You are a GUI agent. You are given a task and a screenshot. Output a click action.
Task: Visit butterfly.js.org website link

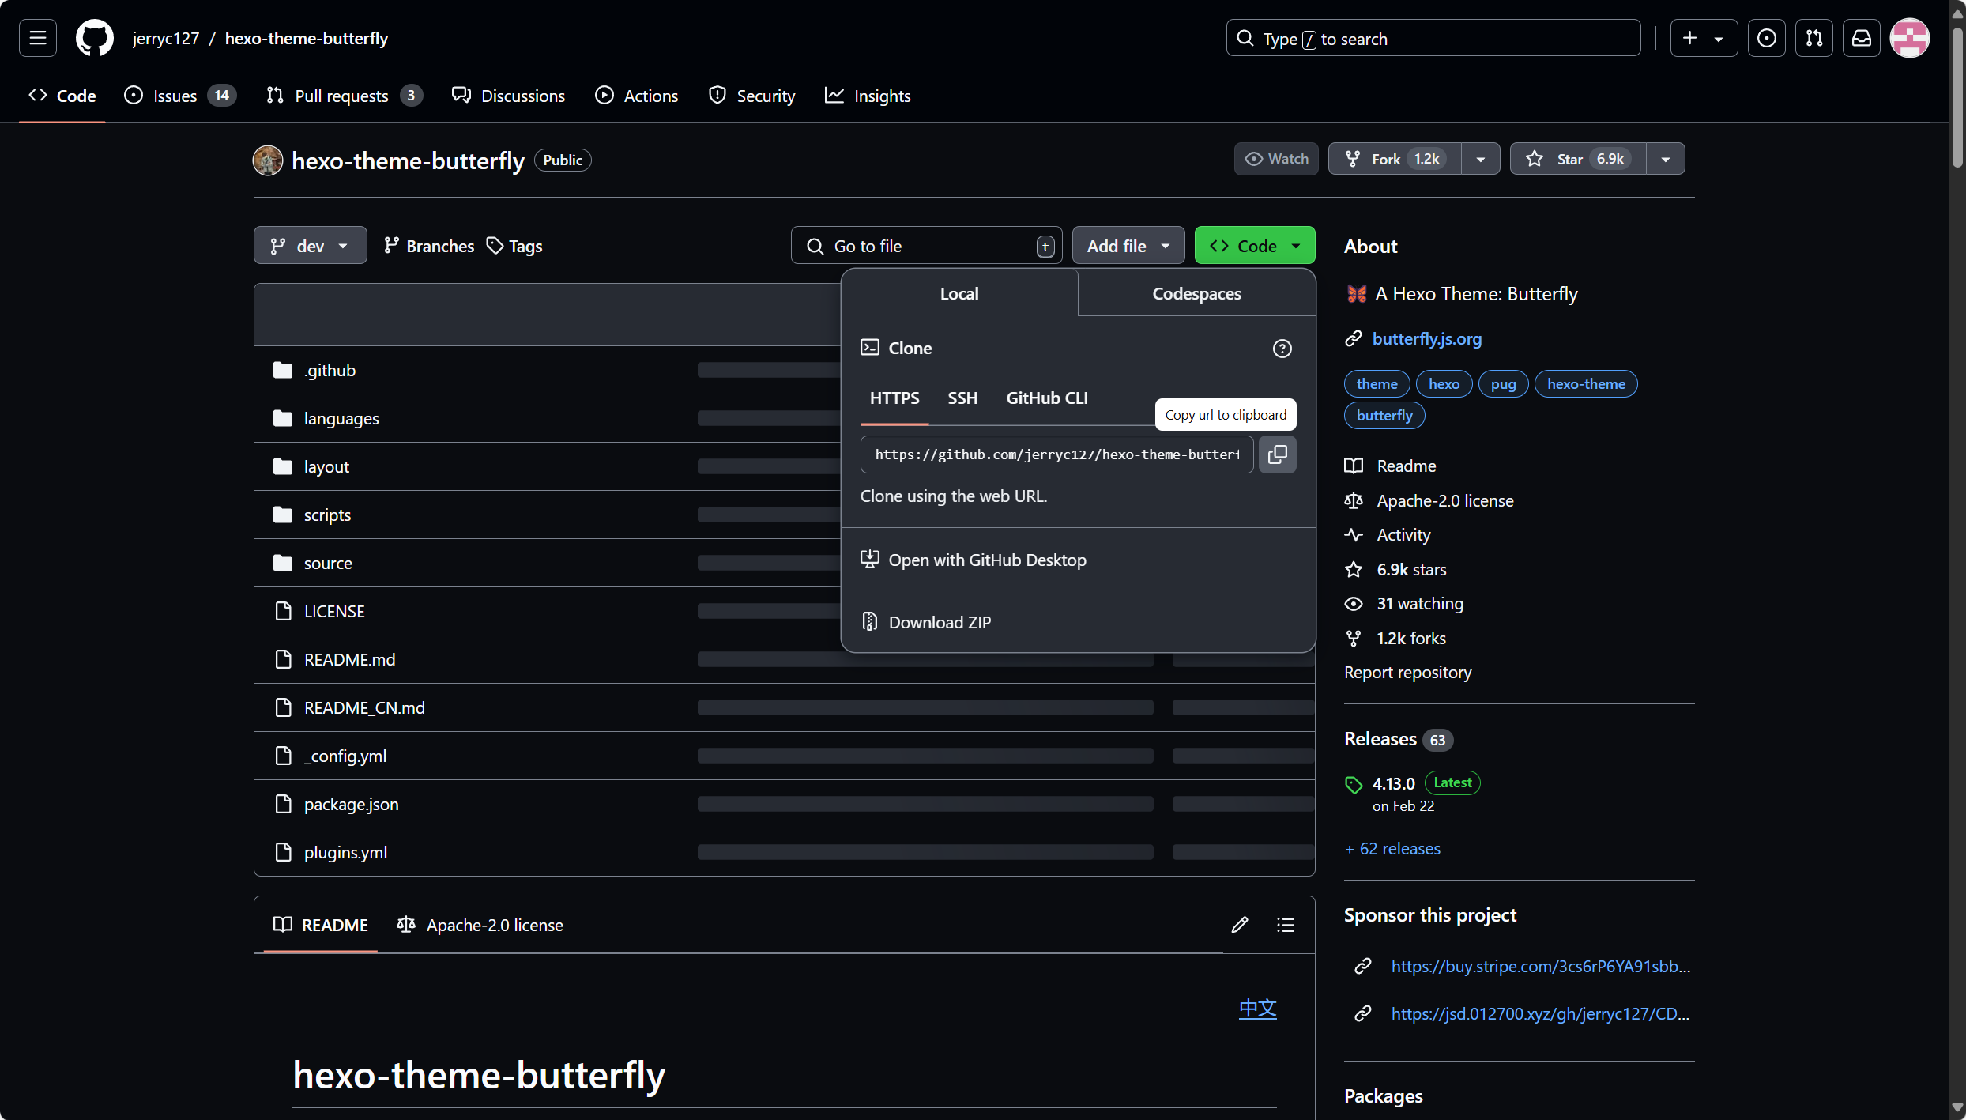[1426, 338]
